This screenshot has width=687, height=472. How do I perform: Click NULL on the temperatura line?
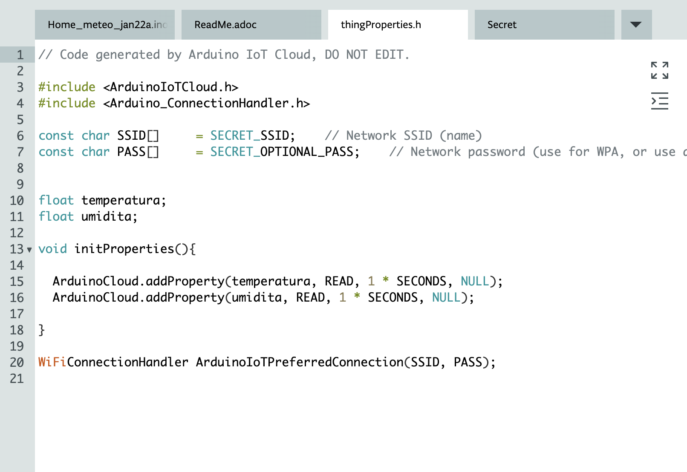pyautogui.click(x=475, y=281)
